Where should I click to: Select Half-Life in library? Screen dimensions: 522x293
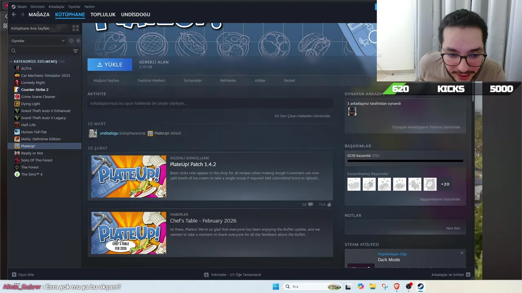pyautogui.click(x=28, y=125)
